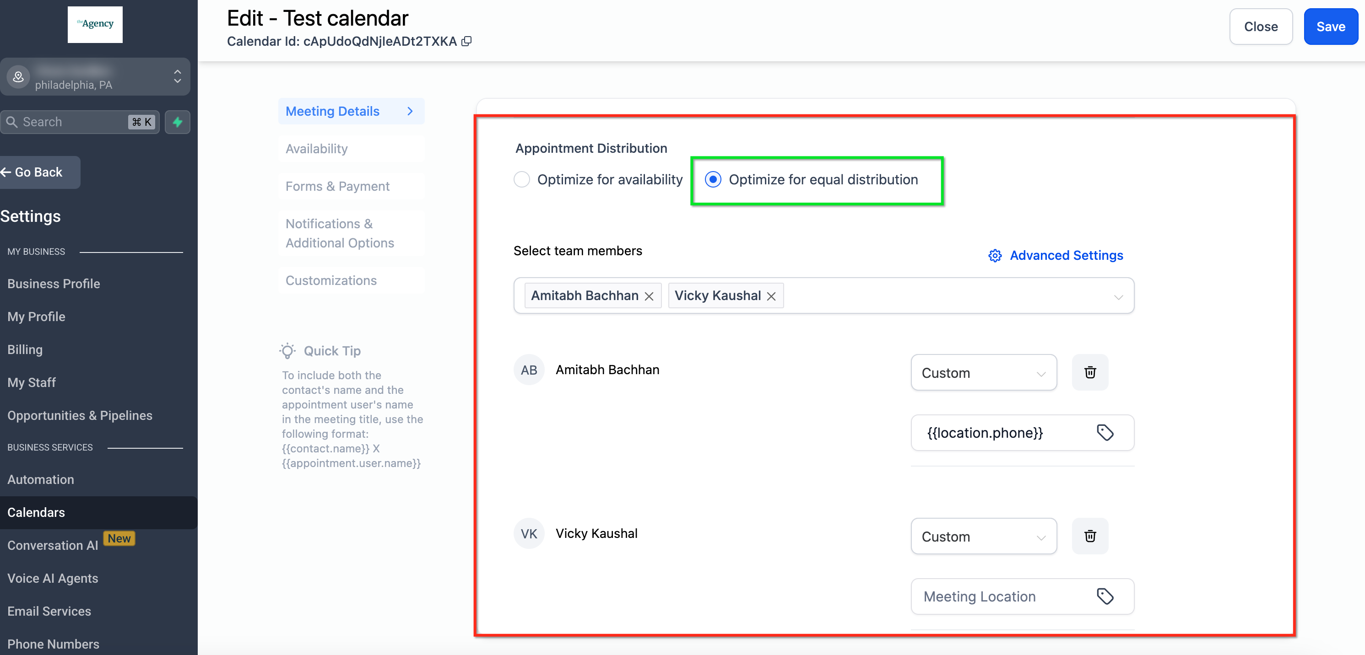
Task: Remove Vicky Kaushal chip with X
Action: pos(771,296)
